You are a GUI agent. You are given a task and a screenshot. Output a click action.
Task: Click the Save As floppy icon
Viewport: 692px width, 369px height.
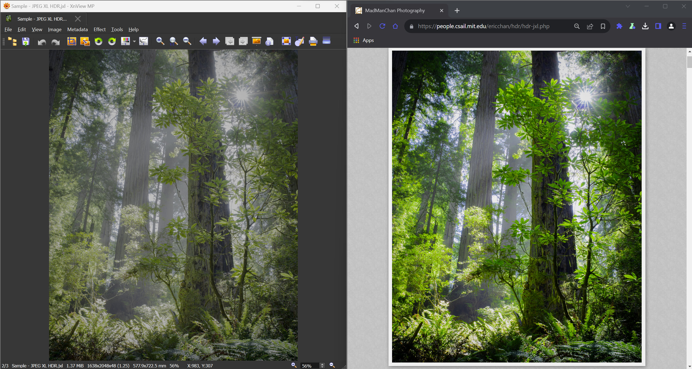pos(26,41)
